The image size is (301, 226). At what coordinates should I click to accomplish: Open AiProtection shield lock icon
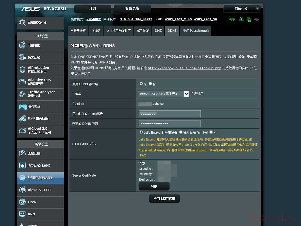[22, 70]
